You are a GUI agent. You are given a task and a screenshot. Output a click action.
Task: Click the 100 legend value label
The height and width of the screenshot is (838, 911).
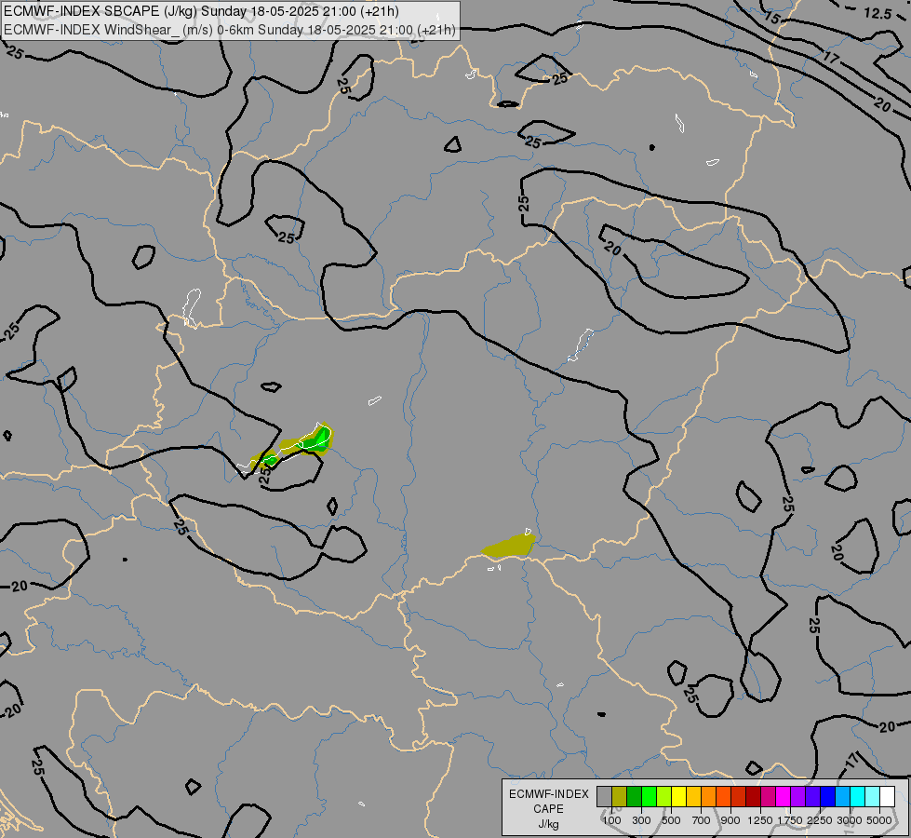(x=611, y=820)
